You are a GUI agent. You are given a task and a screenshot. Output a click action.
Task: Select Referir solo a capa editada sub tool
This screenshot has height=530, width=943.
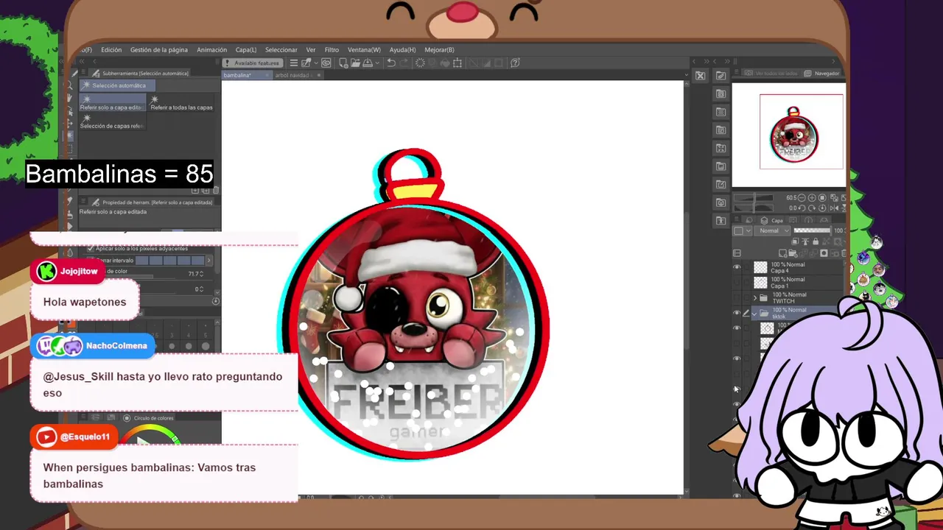click(113, 103)
